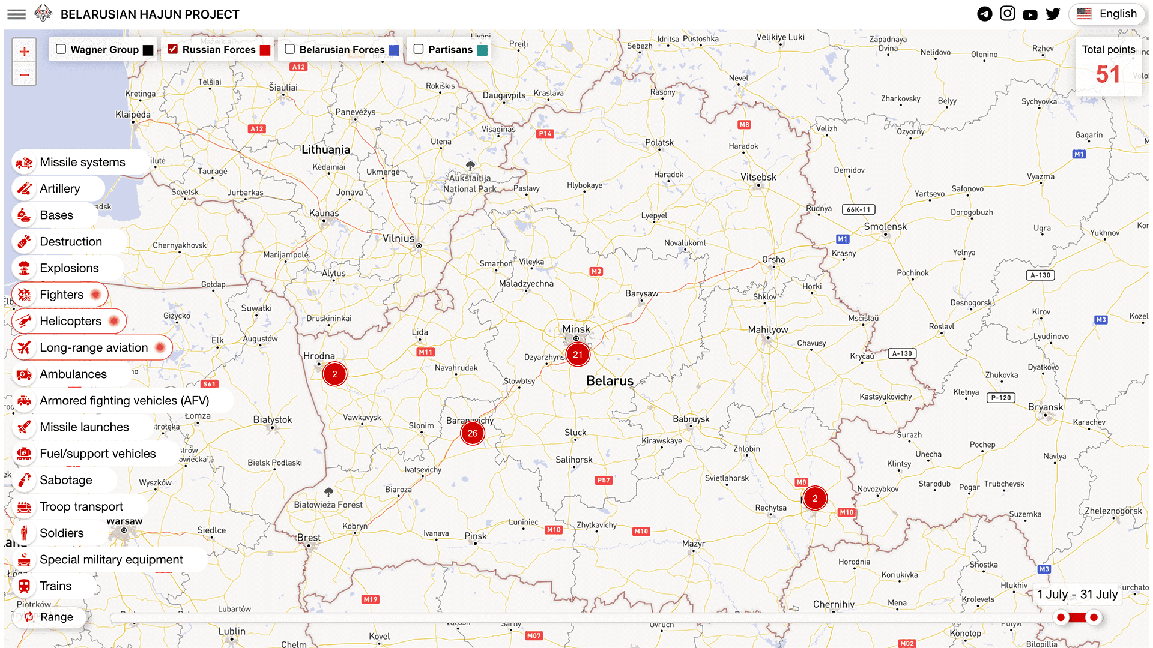This screenshot has height=648, width=1153.
Task: Open the YouTube channel icon
Action: click(x=1030, y=14)
